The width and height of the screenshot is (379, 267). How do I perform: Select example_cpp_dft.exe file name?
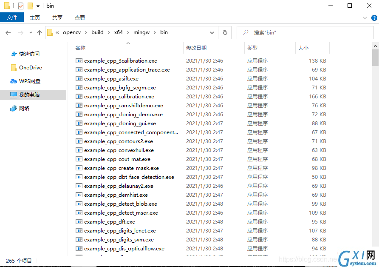(x=110, y=222)
